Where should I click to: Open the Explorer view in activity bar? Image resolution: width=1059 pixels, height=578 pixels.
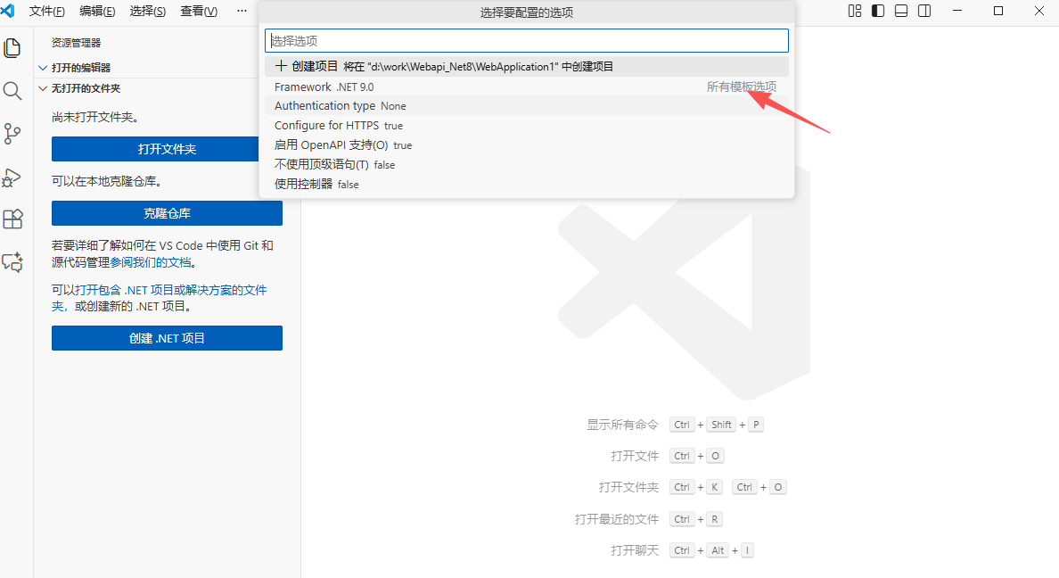[12, 48]
